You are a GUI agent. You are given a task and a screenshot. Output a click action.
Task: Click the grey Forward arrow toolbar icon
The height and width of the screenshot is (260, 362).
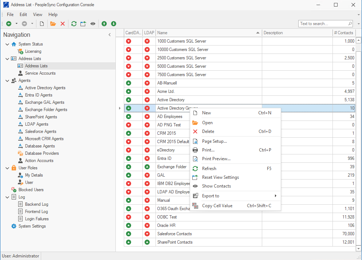(x=24, y=24)
